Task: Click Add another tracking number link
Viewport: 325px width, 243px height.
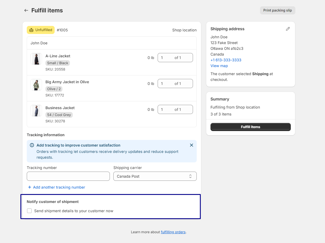Action: [59, 187]
